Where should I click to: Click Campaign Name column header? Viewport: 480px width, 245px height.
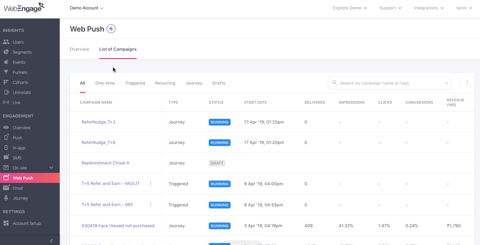(96, 102)
